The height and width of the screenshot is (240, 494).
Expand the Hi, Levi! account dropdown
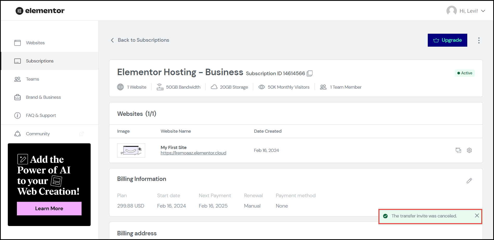[483, 11]
